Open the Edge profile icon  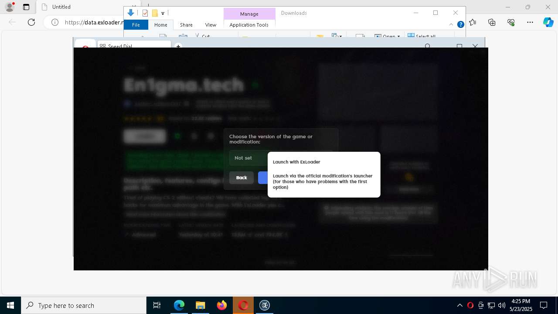[x=10, y=7]
